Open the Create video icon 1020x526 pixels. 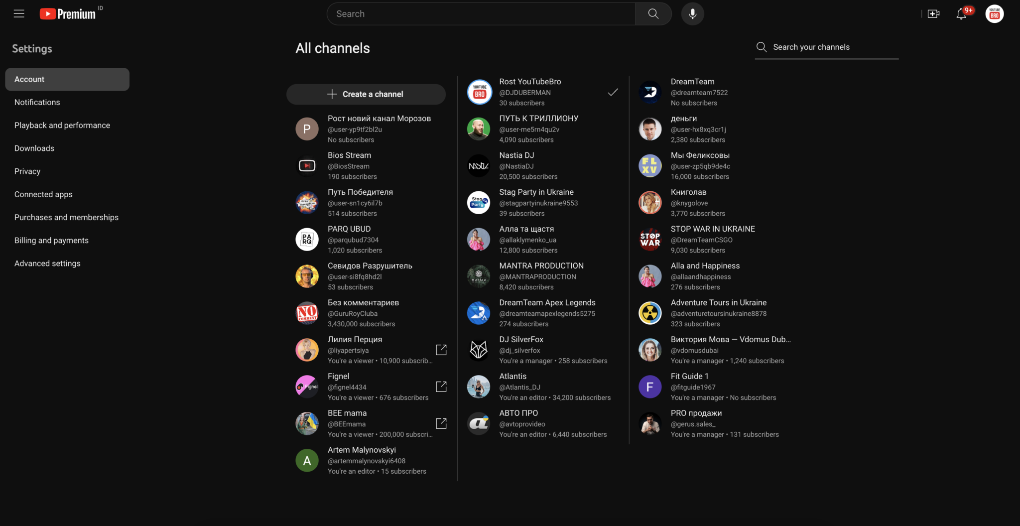pyautogui.click(x=934, y=14)
